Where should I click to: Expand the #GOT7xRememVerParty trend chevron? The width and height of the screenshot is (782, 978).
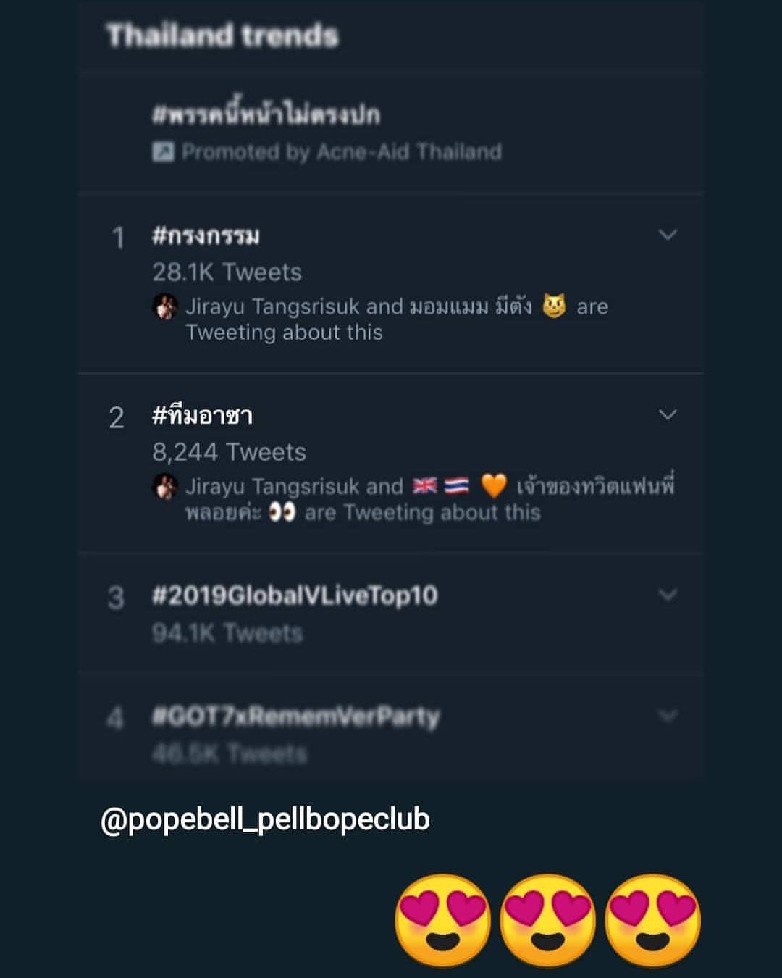tap(668, 716)
